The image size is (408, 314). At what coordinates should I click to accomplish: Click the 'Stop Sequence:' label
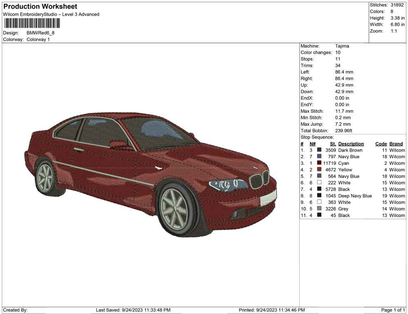pos(317,137)
